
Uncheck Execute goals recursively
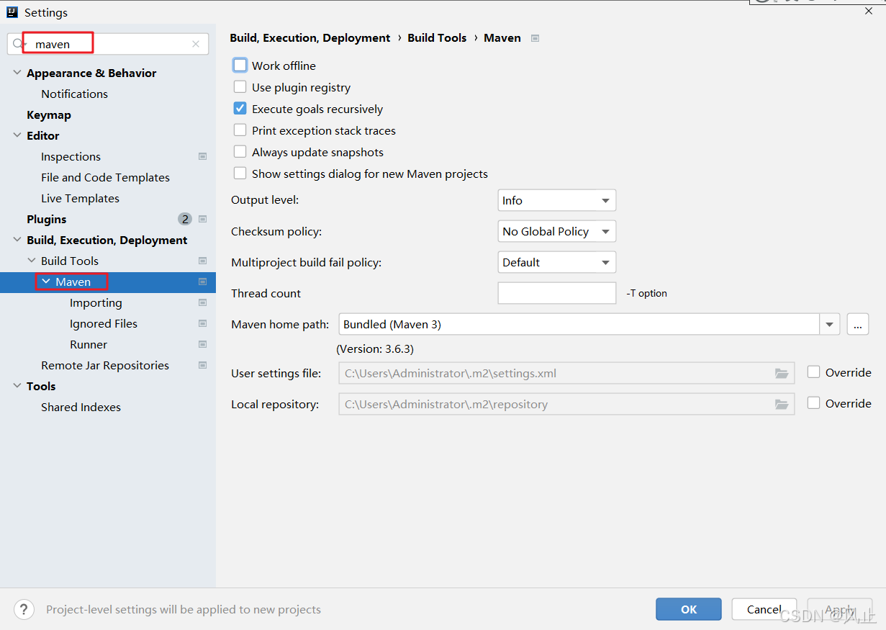pyautogui.click(x=240, y=109)
